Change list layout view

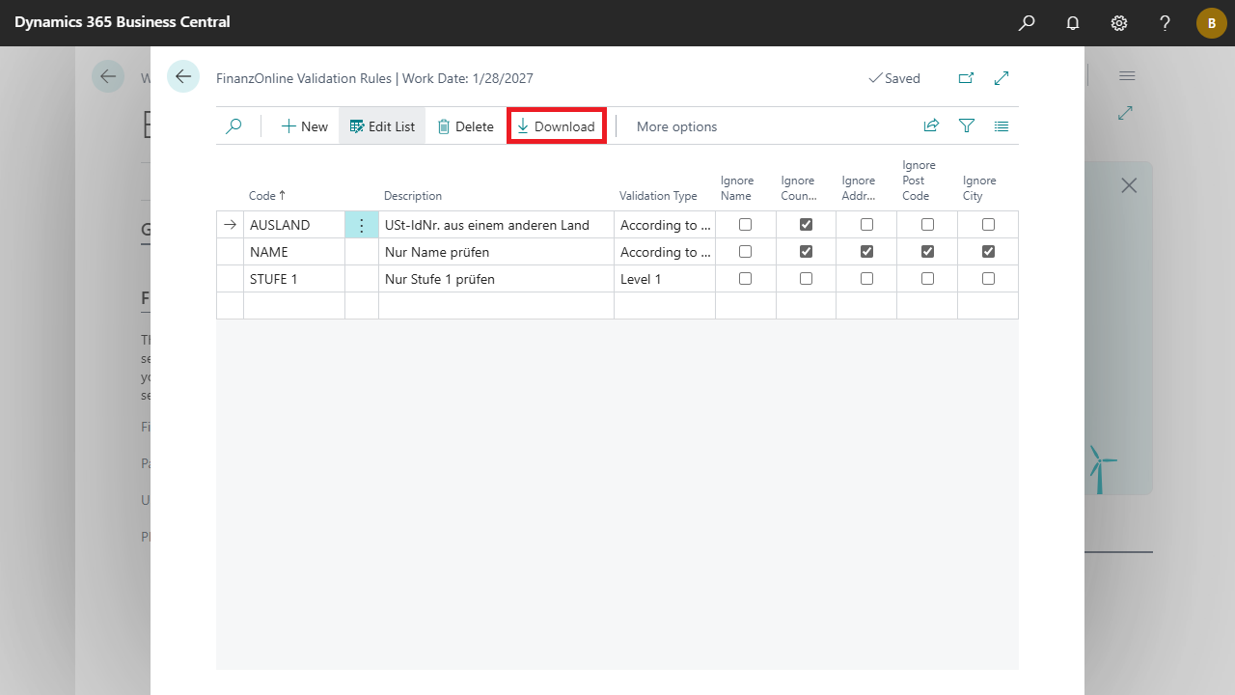click(x=1002, y=126)
